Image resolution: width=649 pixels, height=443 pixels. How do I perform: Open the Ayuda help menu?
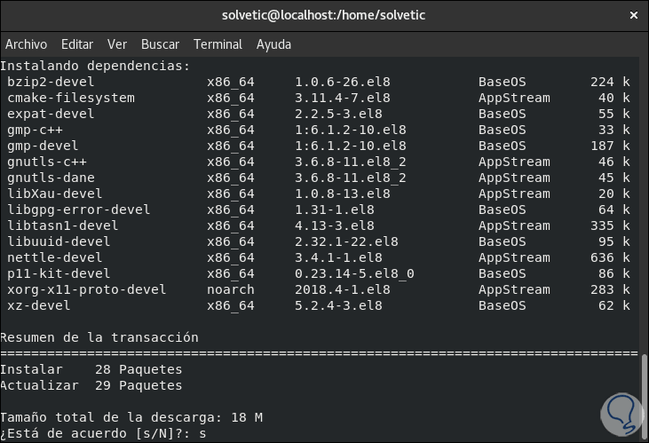tap(273, 44)
